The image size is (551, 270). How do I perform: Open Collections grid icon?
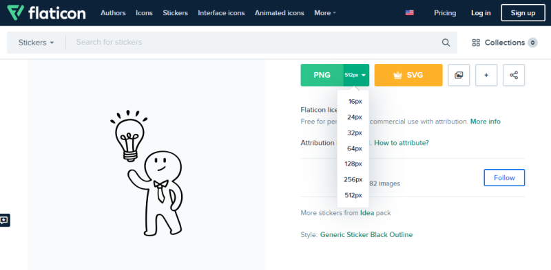[476, 43]
